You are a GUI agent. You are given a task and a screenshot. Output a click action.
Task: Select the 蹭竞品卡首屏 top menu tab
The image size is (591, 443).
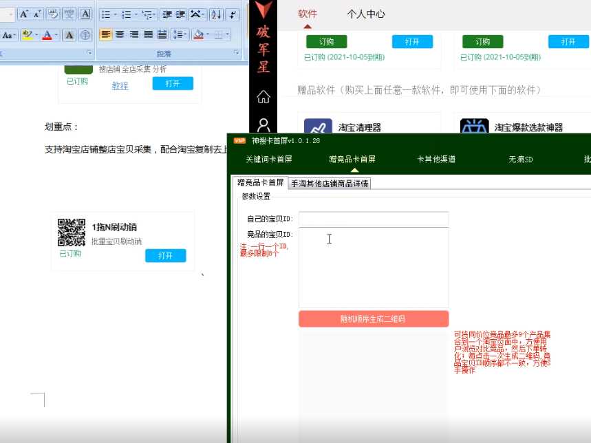click(x=352, y=160)
